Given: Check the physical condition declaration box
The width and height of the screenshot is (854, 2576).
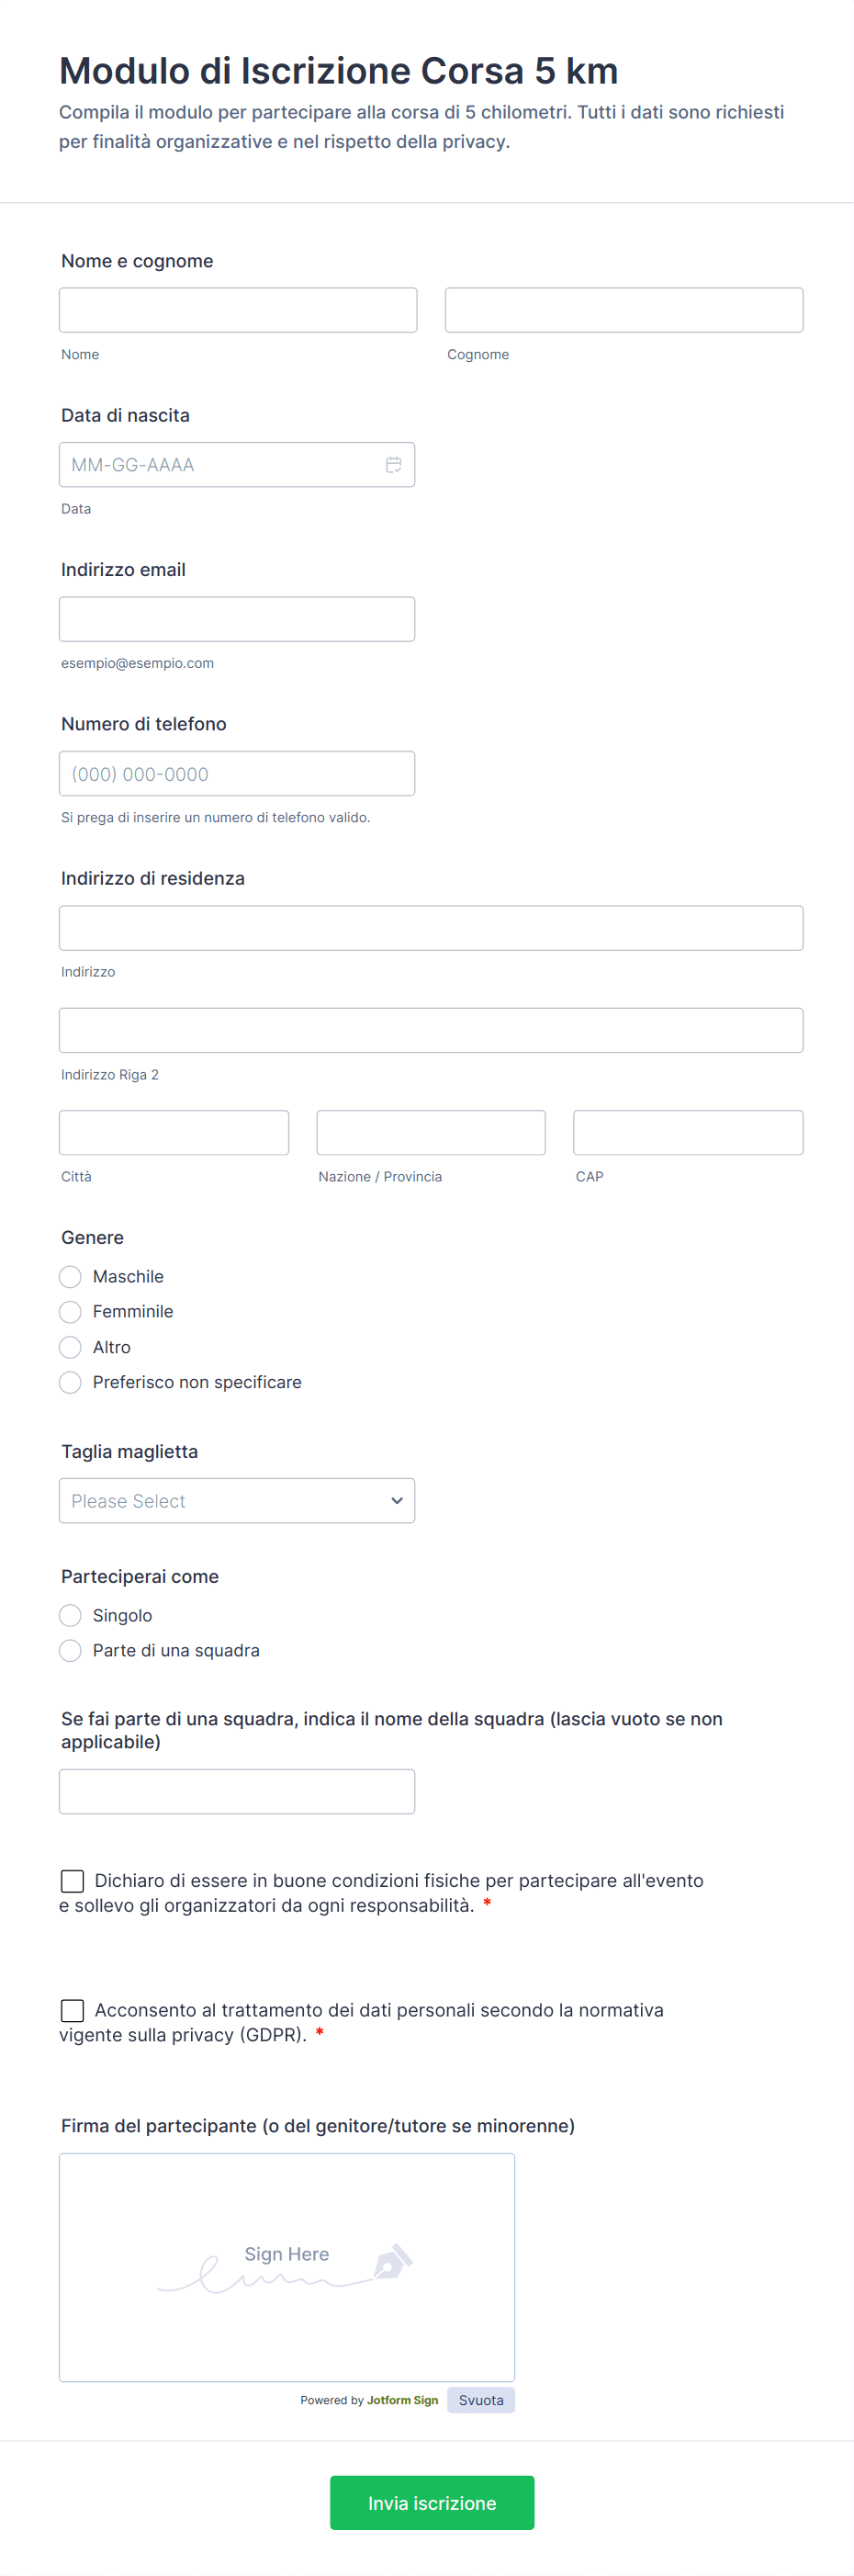Looking at the screenshot, I should [x=72, y=1881].
